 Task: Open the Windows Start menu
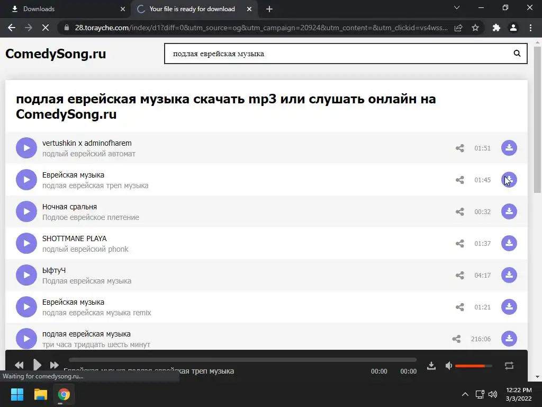(x=17, y=394)
